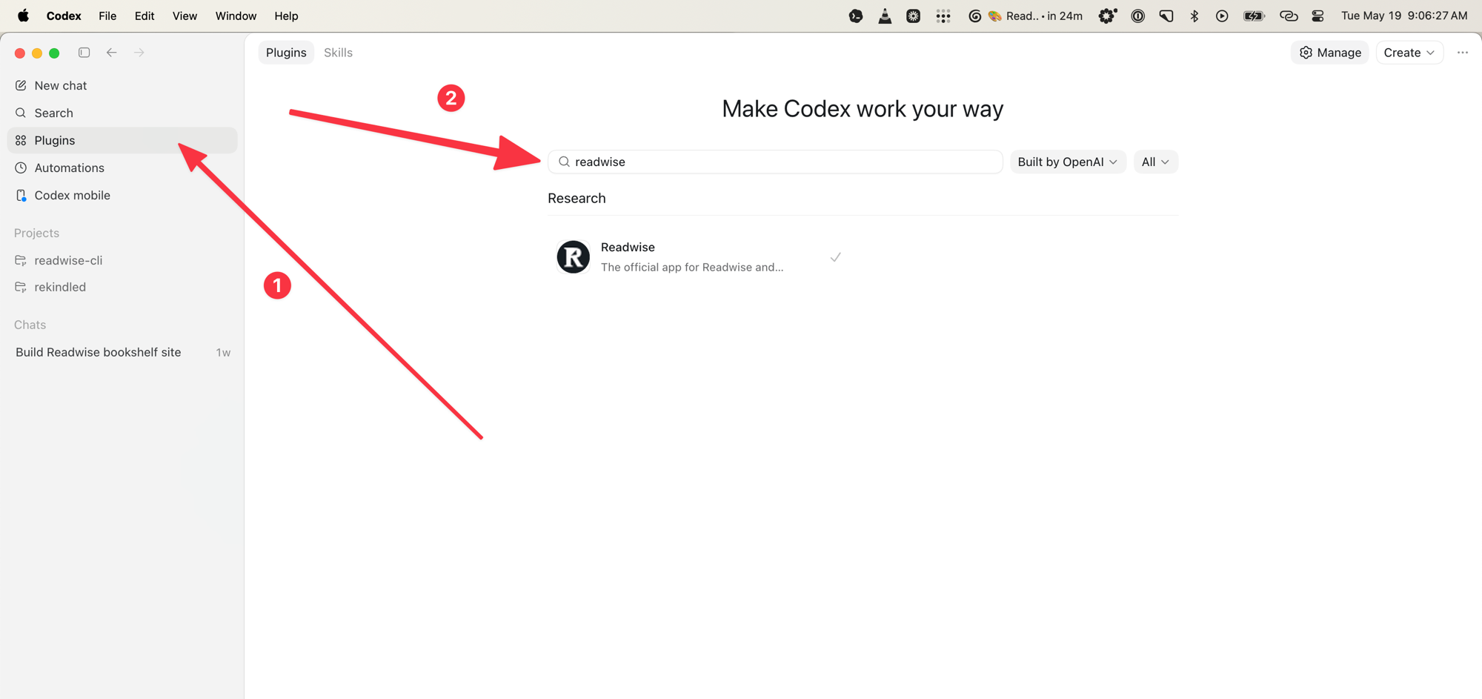Viewport: 1482px width, 699px height.
Task: Select Plugins in the sidebar
Action: pos(122,140)
